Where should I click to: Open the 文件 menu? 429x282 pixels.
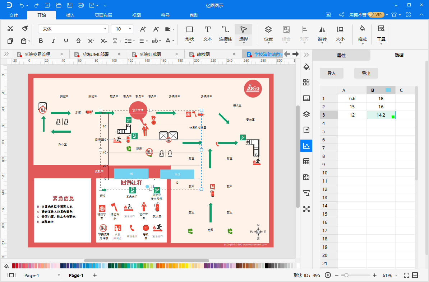(x=14, y=15)
